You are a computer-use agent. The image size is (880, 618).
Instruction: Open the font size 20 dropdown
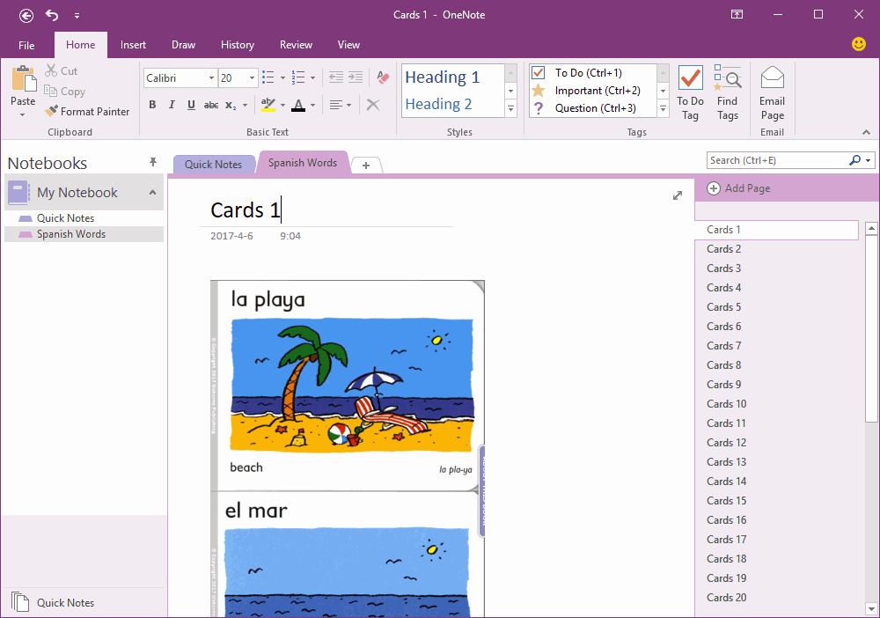point(252,78)
